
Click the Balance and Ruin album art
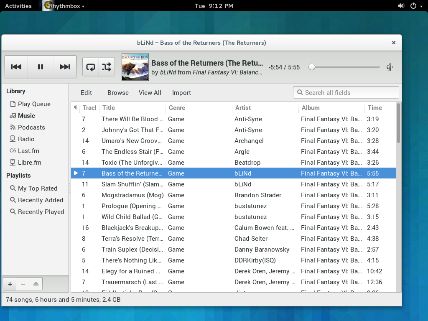[x=135, y=67]
